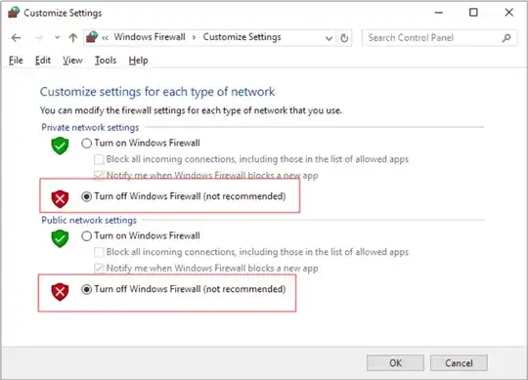528x380 pixels.
Task: Click red shield under Private network settings
Action: click(x=60, y=198)
